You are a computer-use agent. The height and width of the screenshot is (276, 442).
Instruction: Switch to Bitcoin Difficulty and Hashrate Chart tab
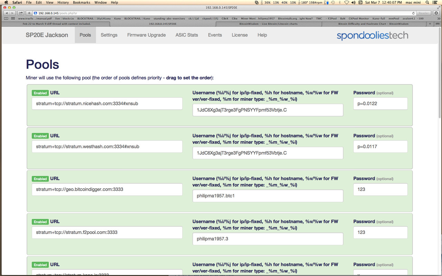tap(373, 24)
